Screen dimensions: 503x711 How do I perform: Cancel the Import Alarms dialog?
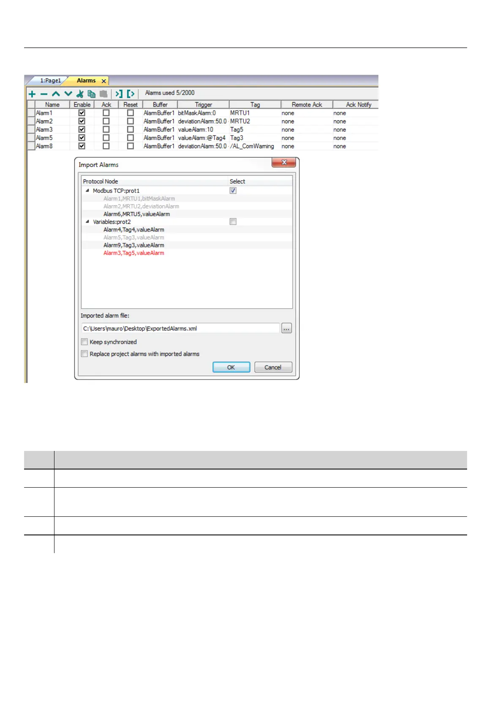coord(273,367)
